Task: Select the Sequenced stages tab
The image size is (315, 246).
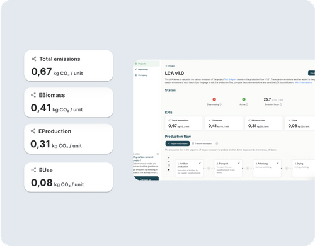Action: tap(178, 143)
